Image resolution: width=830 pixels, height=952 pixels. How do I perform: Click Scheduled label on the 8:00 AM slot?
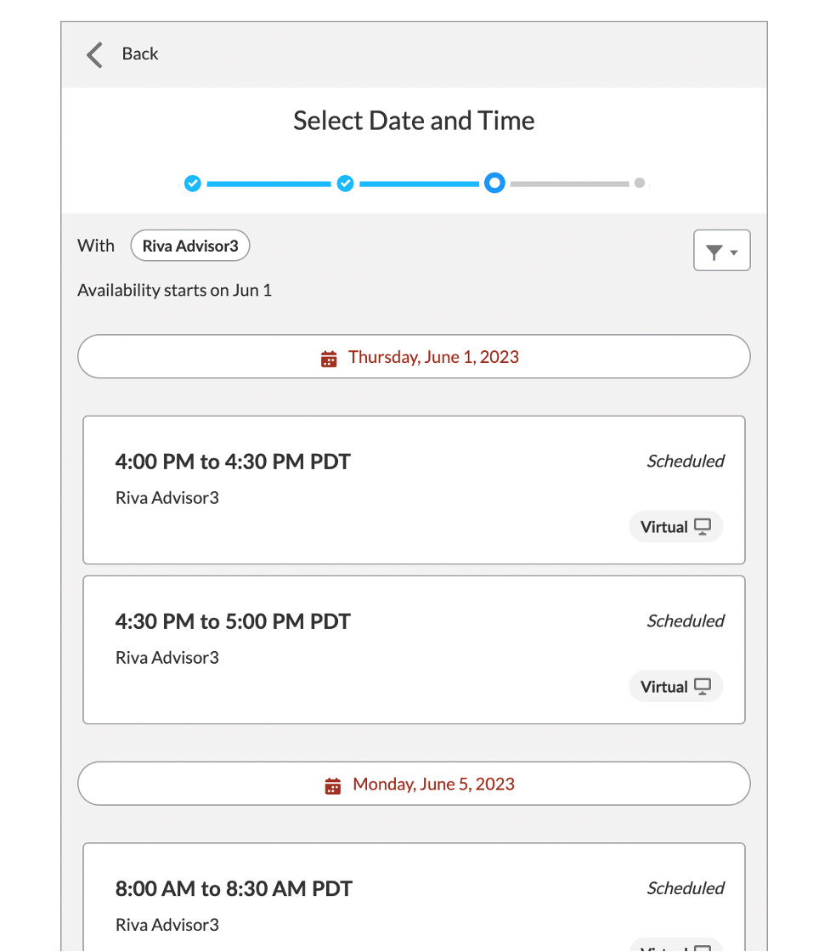[685, 888]
